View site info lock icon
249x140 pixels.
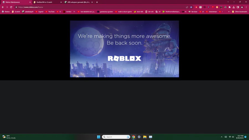pos(16,7)
